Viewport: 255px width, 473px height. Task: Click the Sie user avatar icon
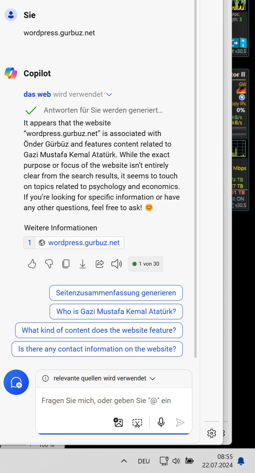pyautogui.click(x=11, y=15)
